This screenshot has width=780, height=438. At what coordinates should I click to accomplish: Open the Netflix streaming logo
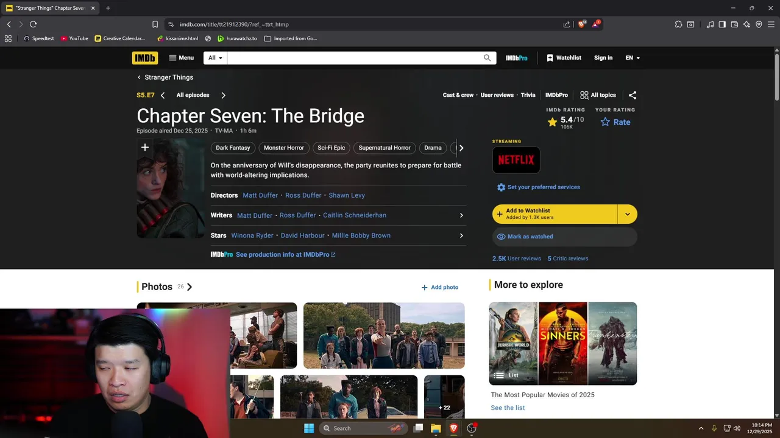[516, 160]
